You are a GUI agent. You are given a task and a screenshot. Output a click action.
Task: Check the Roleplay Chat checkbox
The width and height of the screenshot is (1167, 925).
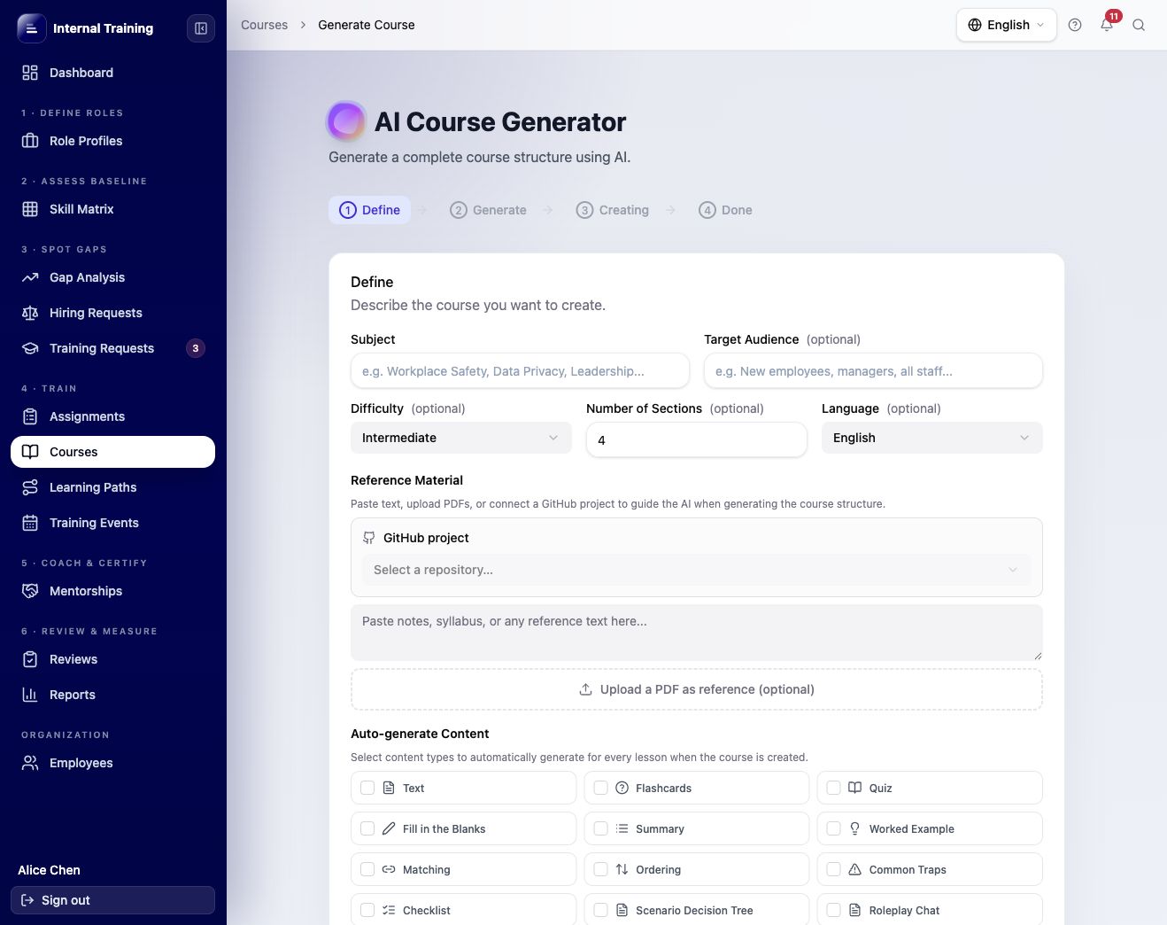[833, 910]
